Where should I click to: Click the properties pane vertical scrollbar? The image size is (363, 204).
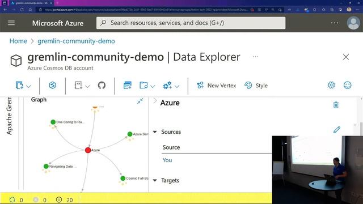(361, 130)
